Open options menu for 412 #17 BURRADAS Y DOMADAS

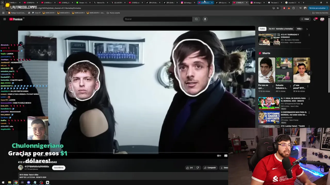coord(309,35)
